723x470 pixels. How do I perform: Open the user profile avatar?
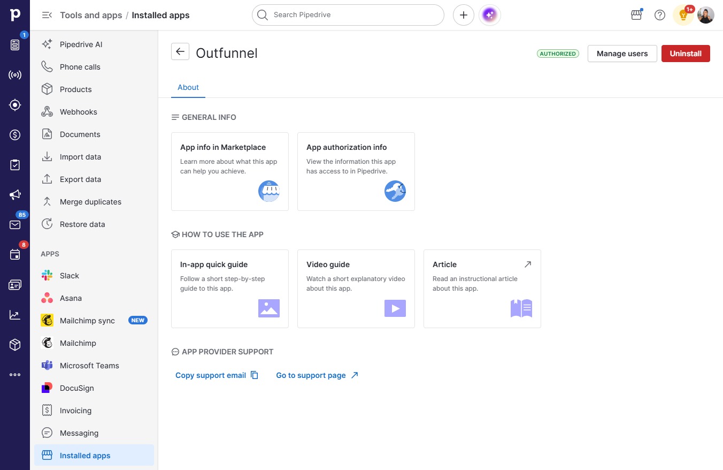click(706, 15)
